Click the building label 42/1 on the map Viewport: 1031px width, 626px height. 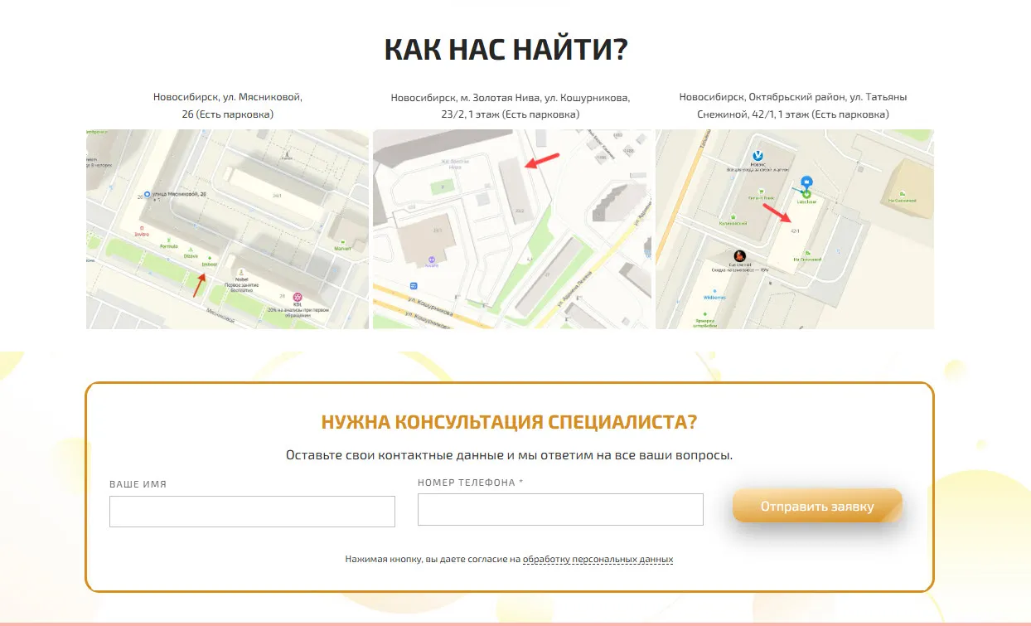(795, 231)
